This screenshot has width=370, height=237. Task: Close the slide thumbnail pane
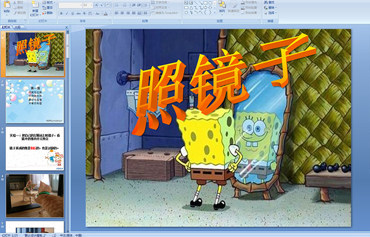tap(67, 27)
